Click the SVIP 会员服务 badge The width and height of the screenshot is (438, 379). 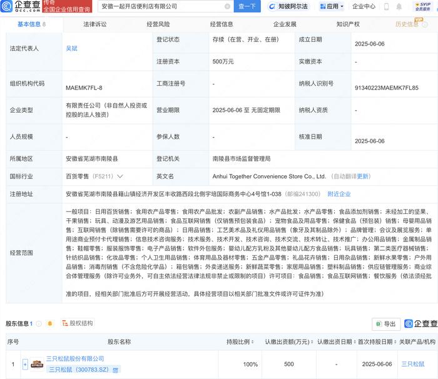423,6
